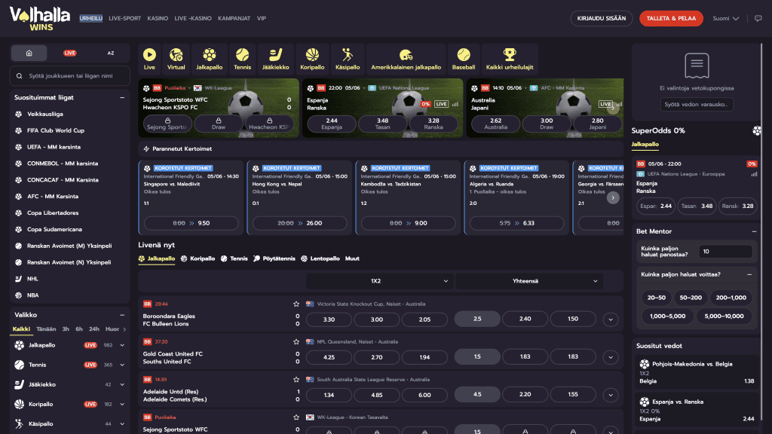Select FIFA Club World Cup league
Screen dimensions: 772x434
[56, 130]
